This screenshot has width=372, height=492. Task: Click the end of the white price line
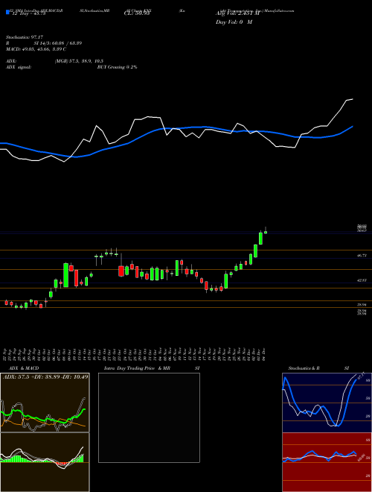pos(353,99)
